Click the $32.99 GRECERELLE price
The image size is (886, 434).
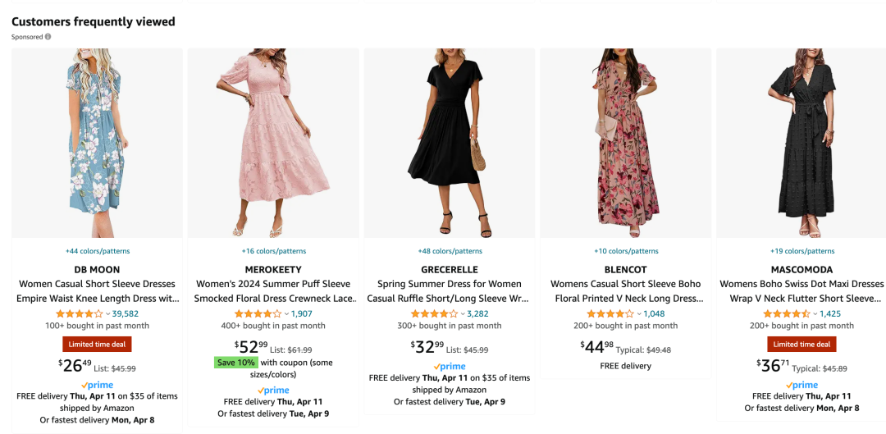pos(427,346)
